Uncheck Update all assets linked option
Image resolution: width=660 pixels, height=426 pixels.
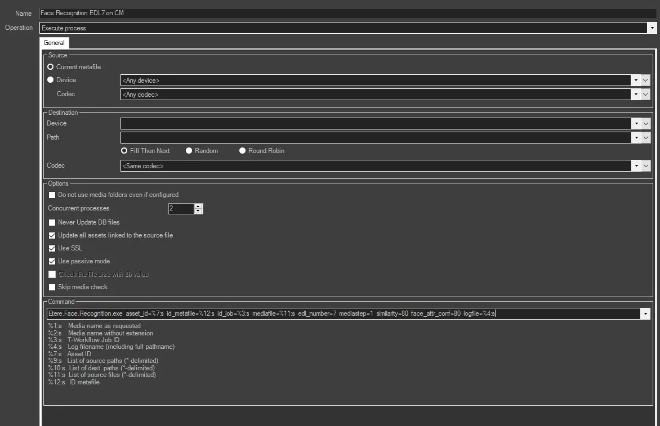coord(52,235)
